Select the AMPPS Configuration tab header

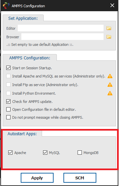point(30,58)
